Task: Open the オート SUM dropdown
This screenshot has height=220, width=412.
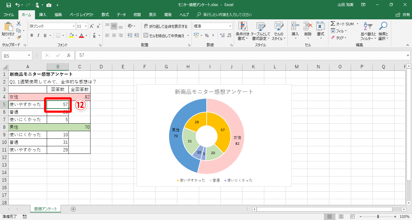Action: click(358, 24)
